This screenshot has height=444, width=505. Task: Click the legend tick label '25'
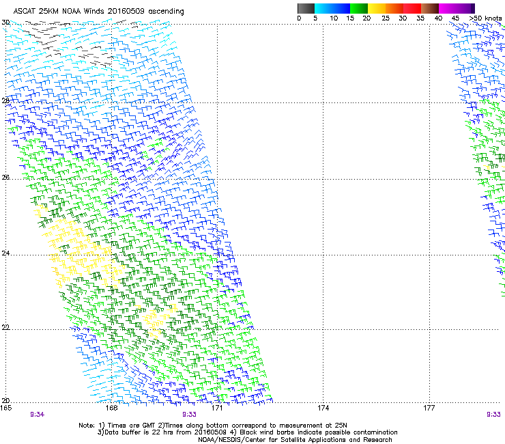(x=386, y=18)
